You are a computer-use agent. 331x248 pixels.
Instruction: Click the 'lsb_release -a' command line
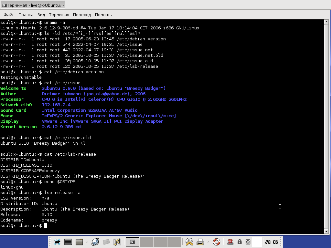coord(40,192)
